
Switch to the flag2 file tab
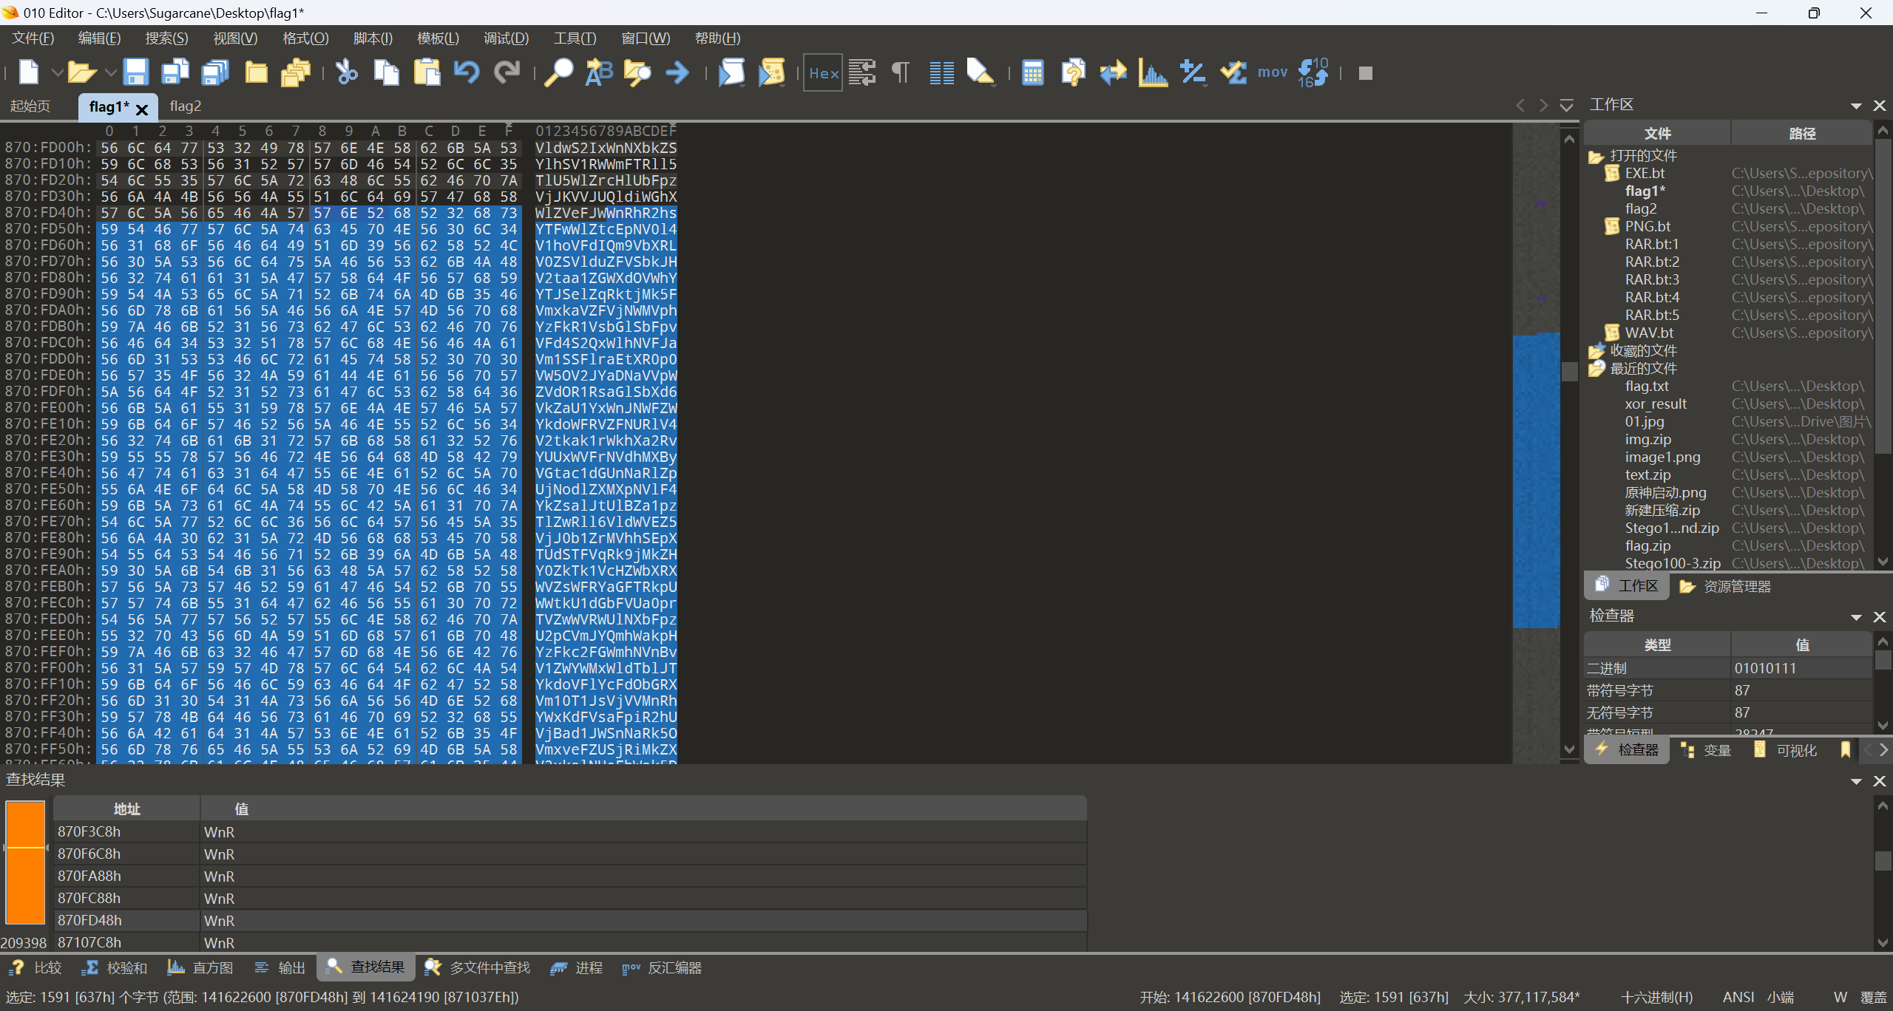tap(185, 106)
